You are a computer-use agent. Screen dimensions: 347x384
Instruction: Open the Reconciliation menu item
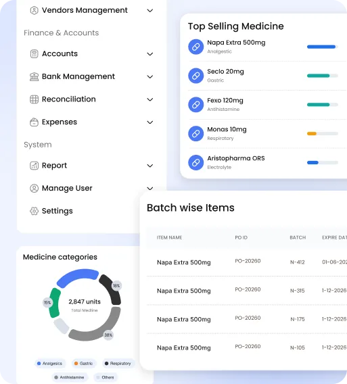[91, 99]
